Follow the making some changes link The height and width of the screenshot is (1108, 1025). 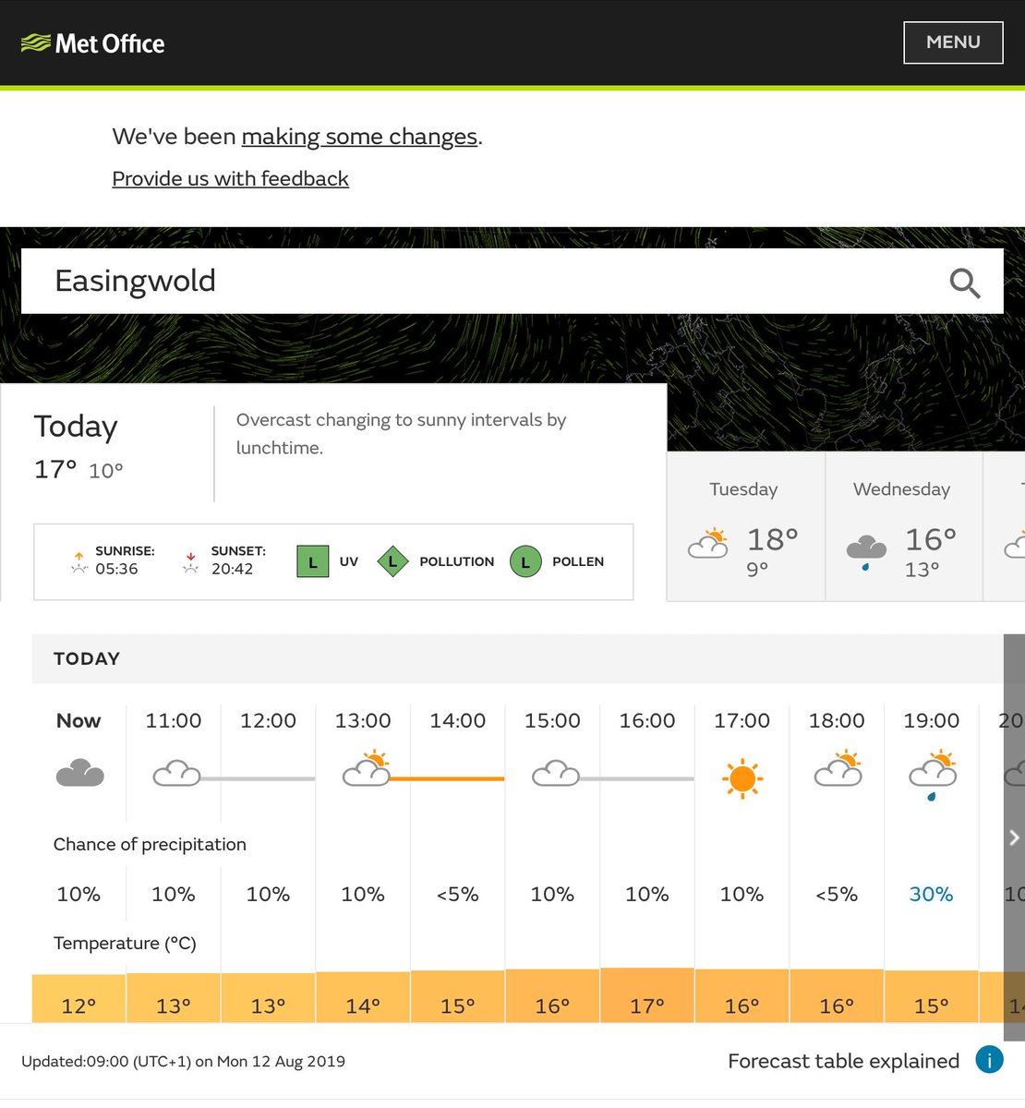point(358,137)
